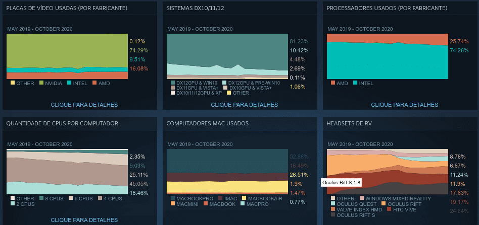Click the value 18.46% in CPU count panel

pos(139,193)
